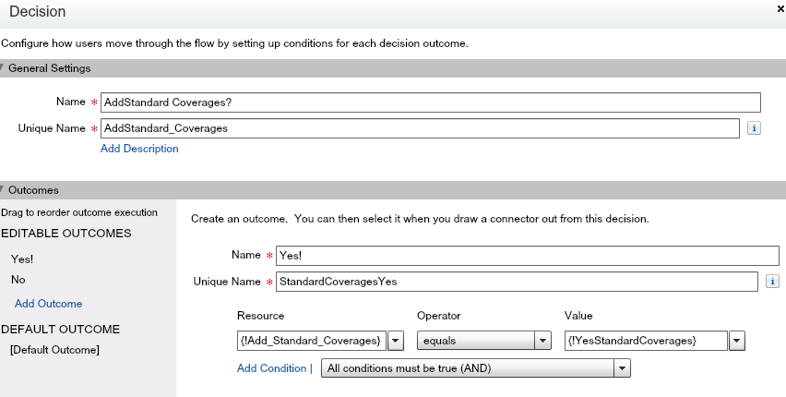This screenshot has height=397, width=786.
Task: Click the Resource field '{!Add_Standard_Coverages}'
Action: point(310,341)
